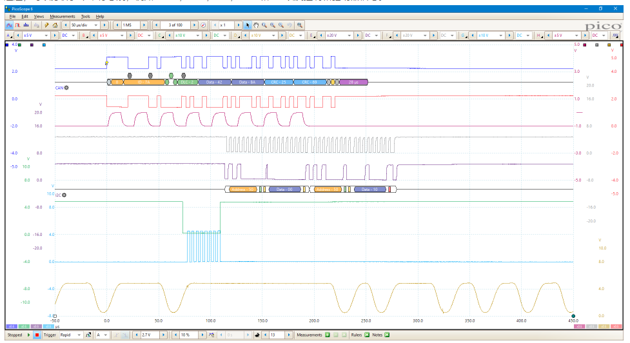Image resolution: width=630 pixels, height=343 pixels.
Task: Open the Math Channels button
Action: pyautogui.click(x=615, y=35)
